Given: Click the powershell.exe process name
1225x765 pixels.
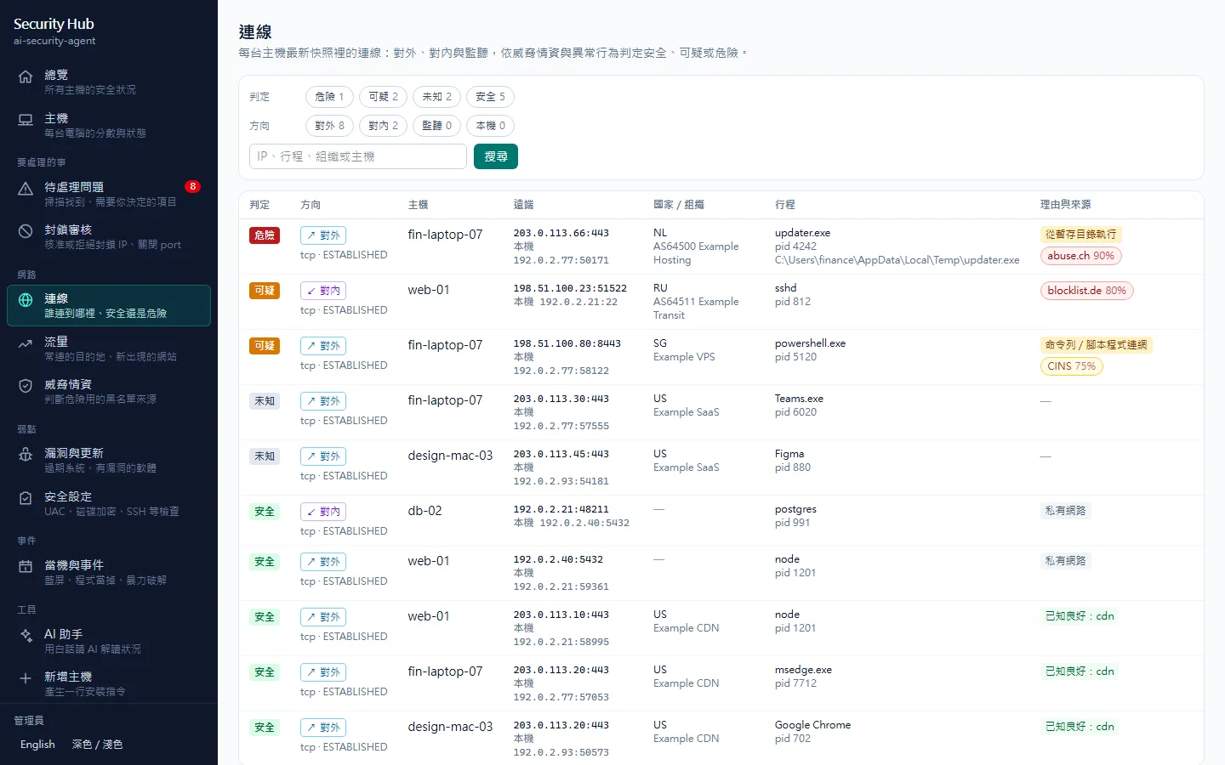Looking at the screenshot, I should click(x=810, y=343).
